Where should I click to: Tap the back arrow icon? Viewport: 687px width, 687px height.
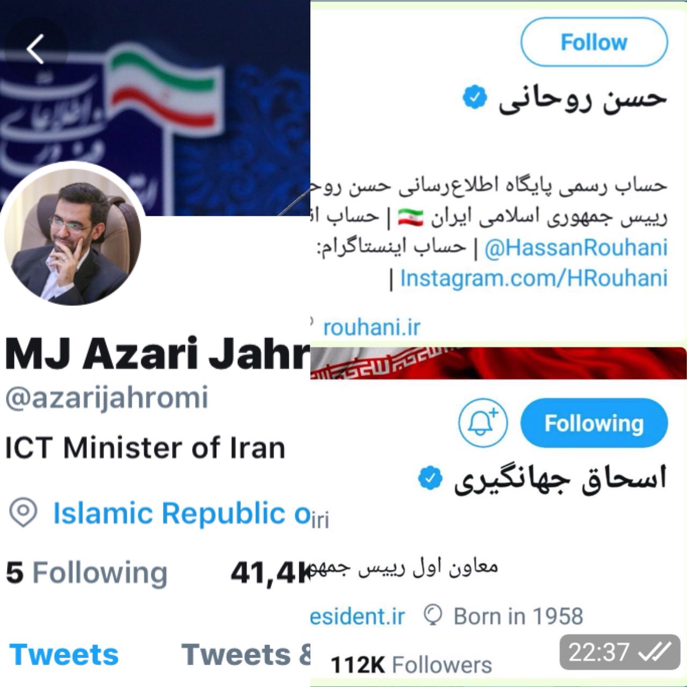click(35, 49)
